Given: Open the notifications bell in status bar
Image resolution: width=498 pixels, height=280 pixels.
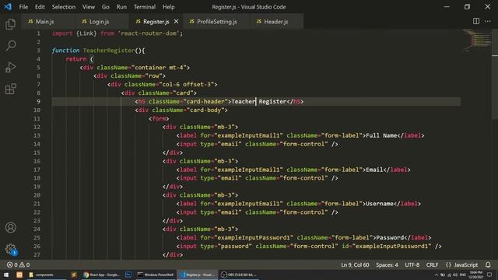Looking at the screenshot, I should (x=488, y=264).
